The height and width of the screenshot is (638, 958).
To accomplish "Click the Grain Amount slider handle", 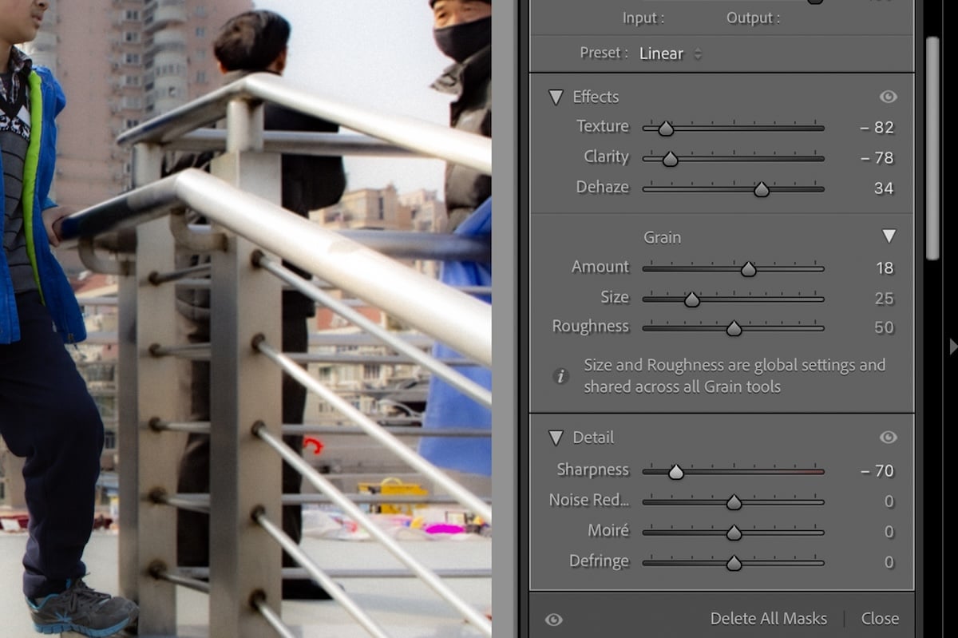I will (x=749, y=268).
